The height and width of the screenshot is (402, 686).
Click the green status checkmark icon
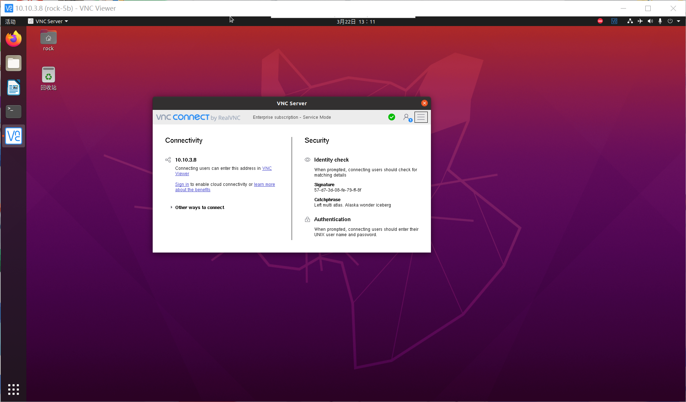click(x=391, y=117)
